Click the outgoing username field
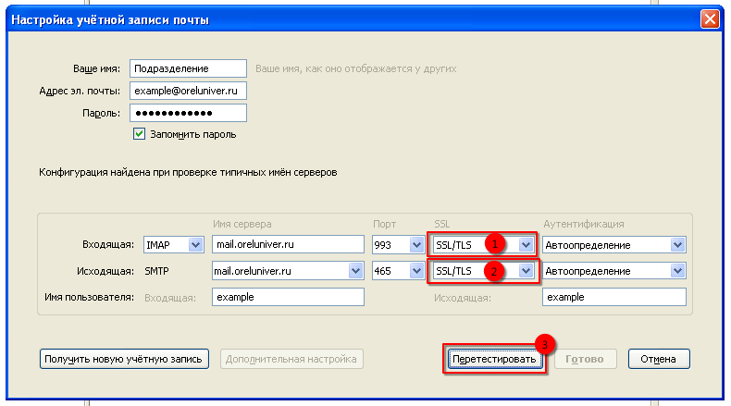The height and width of the screenshot is (406, 731). click(613, 297)
